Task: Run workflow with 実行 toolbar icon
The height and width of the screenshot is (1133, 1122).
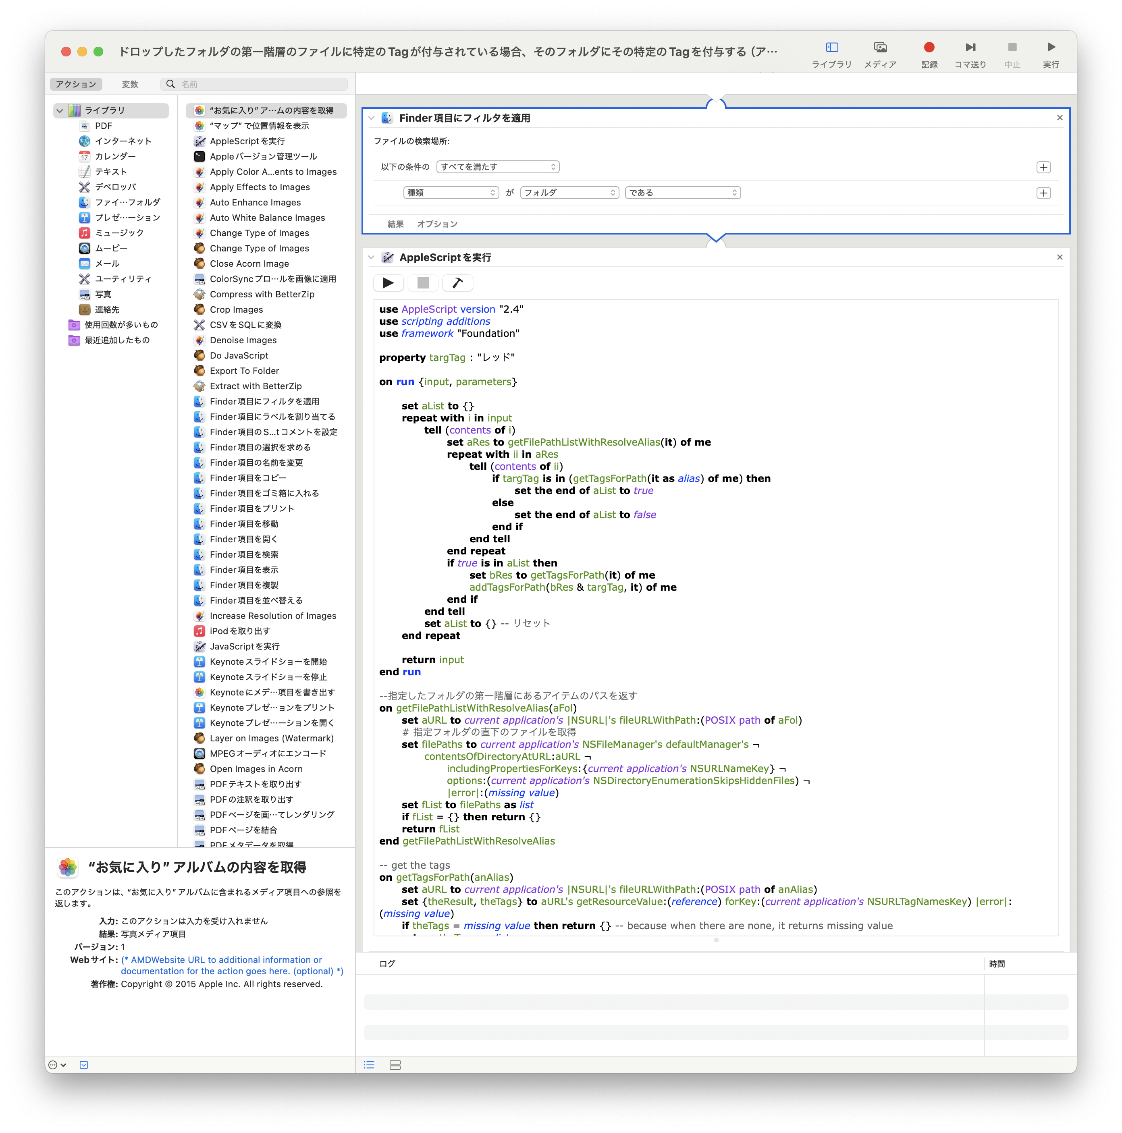Action: point(1050,48)
